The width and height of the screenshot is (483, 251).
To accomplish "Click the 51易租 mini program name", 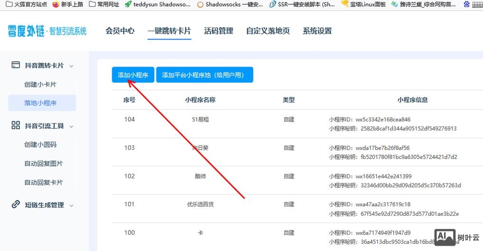I will 200,119.
